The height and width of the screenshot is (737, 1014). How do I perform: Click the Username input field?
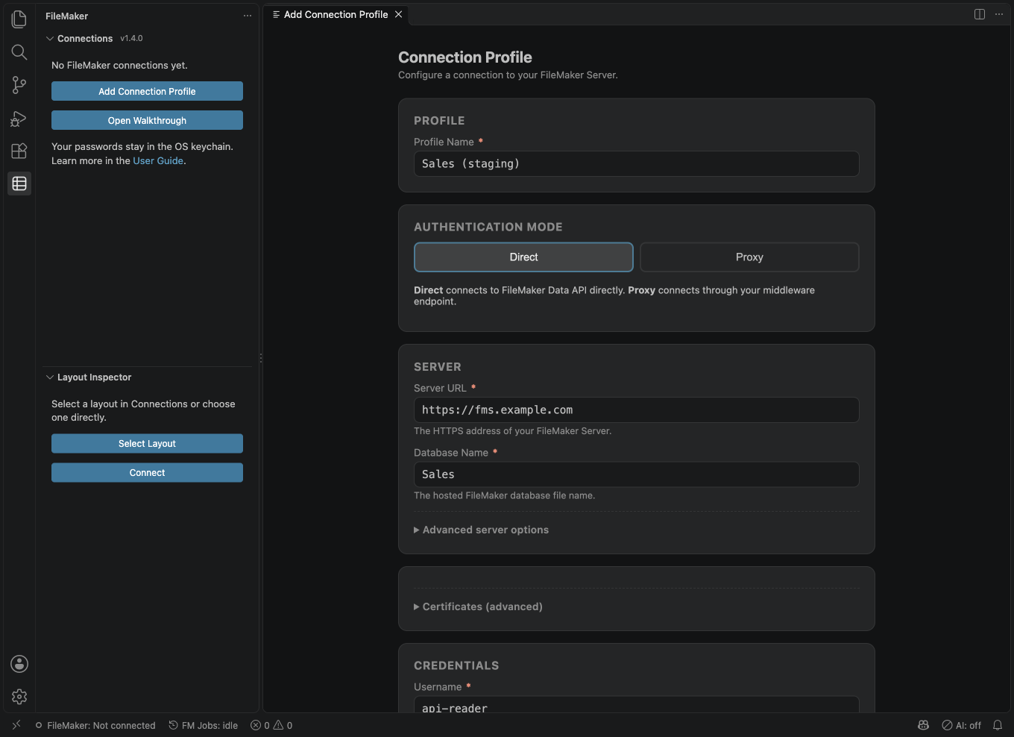point(636,705)
